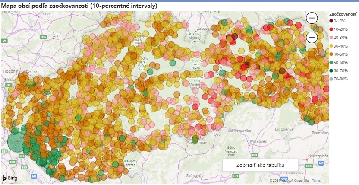Click the Bing logo on the map
359x185 pixels.
click(9, 178)
